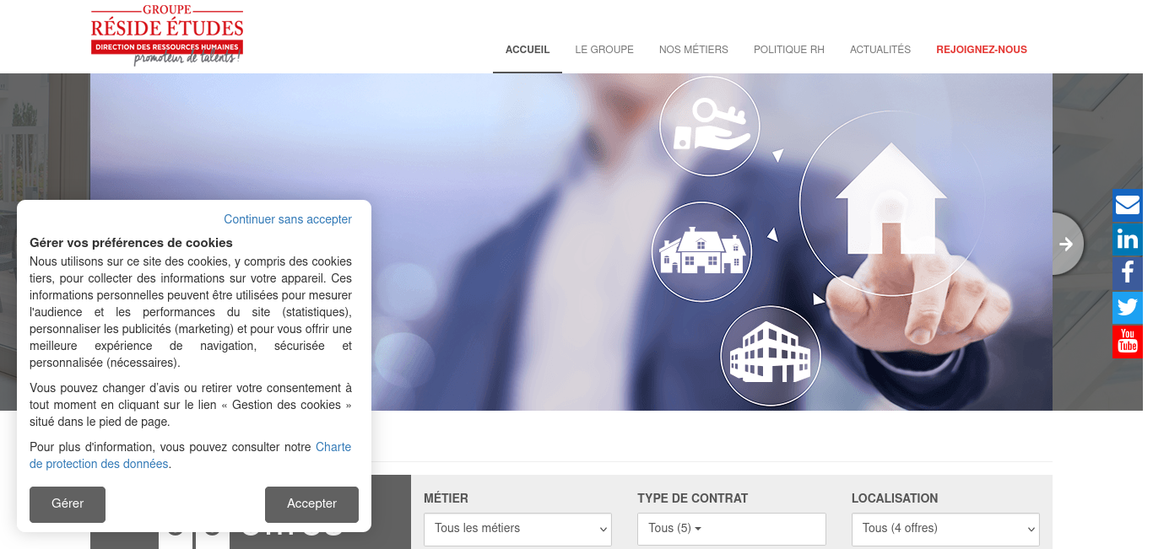Click the Twitter bird icon
Image resolution: width=1153 pixels, height=549 pixels.
click(x=1128, y=307)
